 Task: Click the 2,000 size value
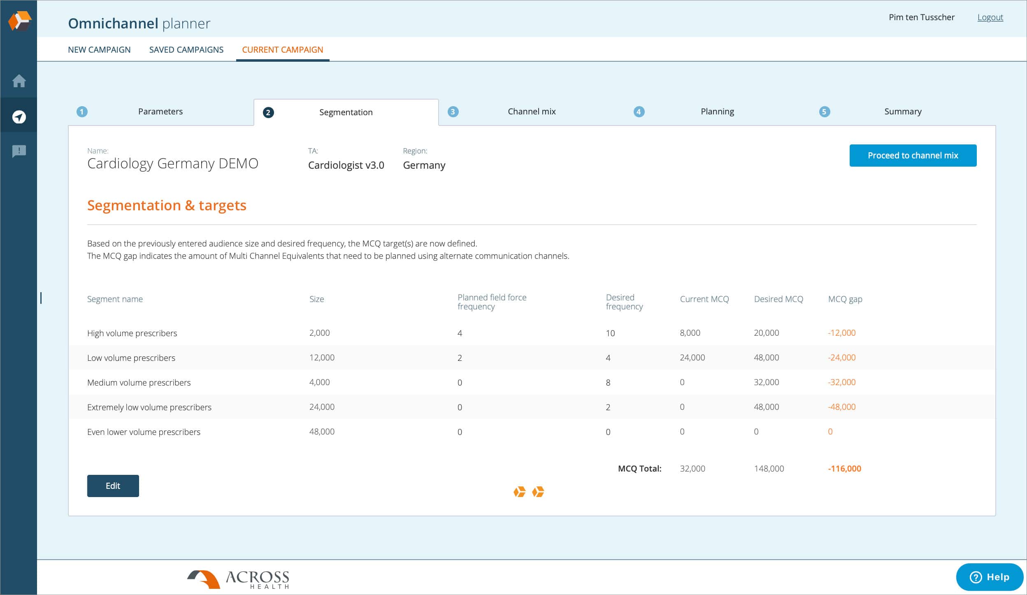pos(319,333)
